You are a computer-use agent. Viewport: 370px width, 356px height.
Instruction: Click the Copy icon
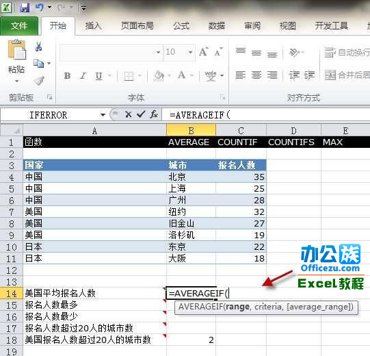pyautogui.click(x=39, y=63)
